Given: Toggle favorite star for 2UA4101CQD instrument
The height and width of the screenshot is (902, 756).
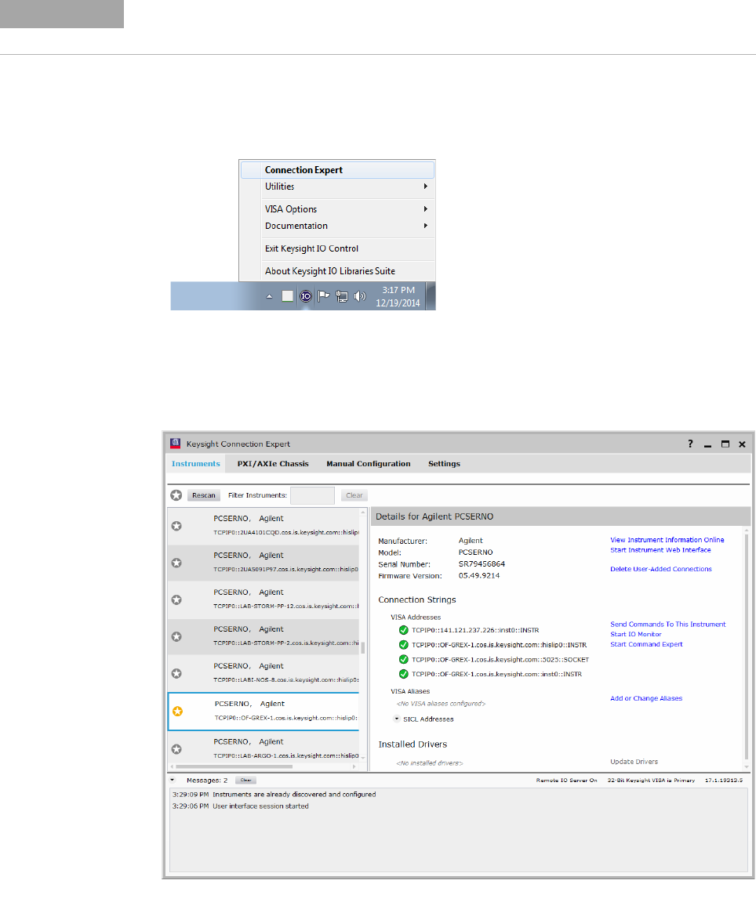Looking at the screenshot, I should (x=176, y=526).
